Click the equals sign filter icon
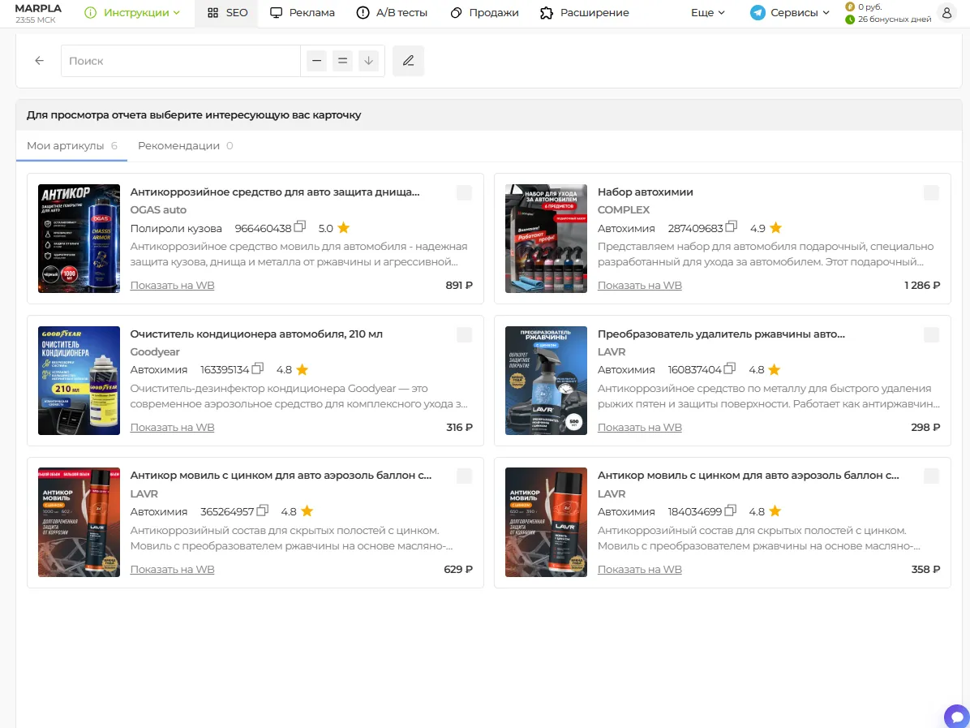Screen dimensions: 970x728 pos(343,61)
